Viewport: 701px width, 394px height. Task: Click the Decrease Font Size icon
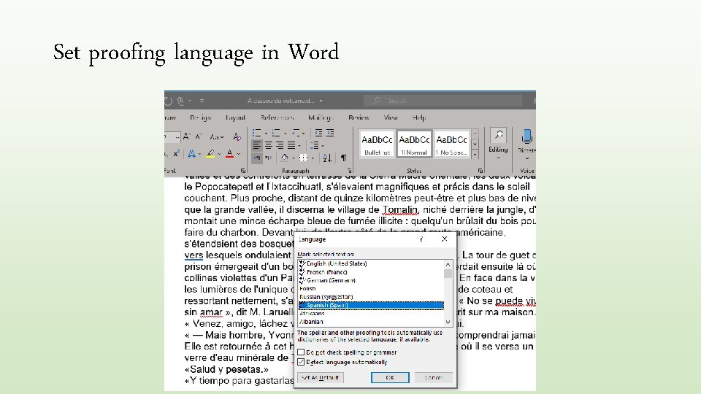click(x=199, y=136)
